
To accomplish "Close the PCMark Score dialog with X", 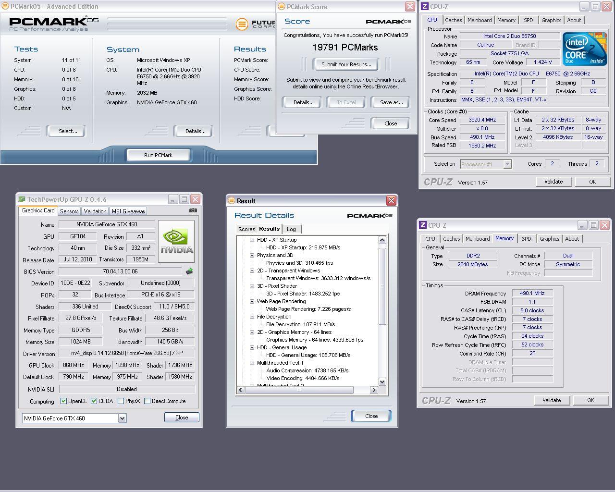I will 410,6.
